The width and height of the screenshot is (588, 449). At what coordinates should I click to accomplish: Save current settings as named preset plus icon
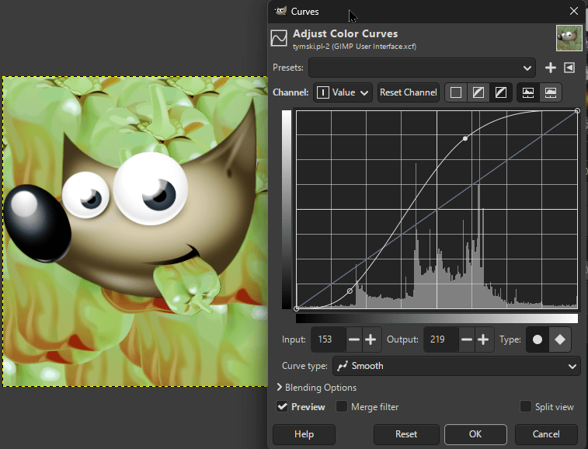(550, 68)
